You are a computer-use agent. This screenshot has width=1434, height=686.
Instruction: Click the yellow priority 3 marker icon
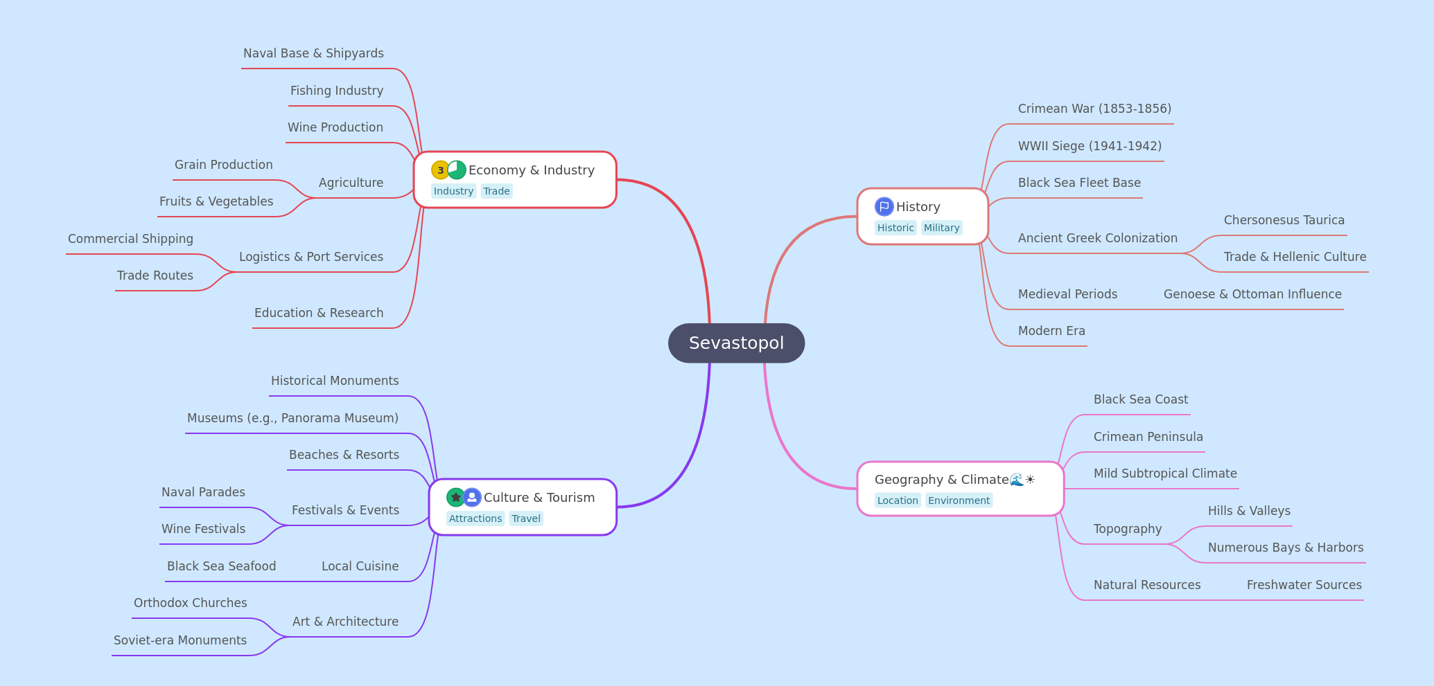tap(440, 170)
